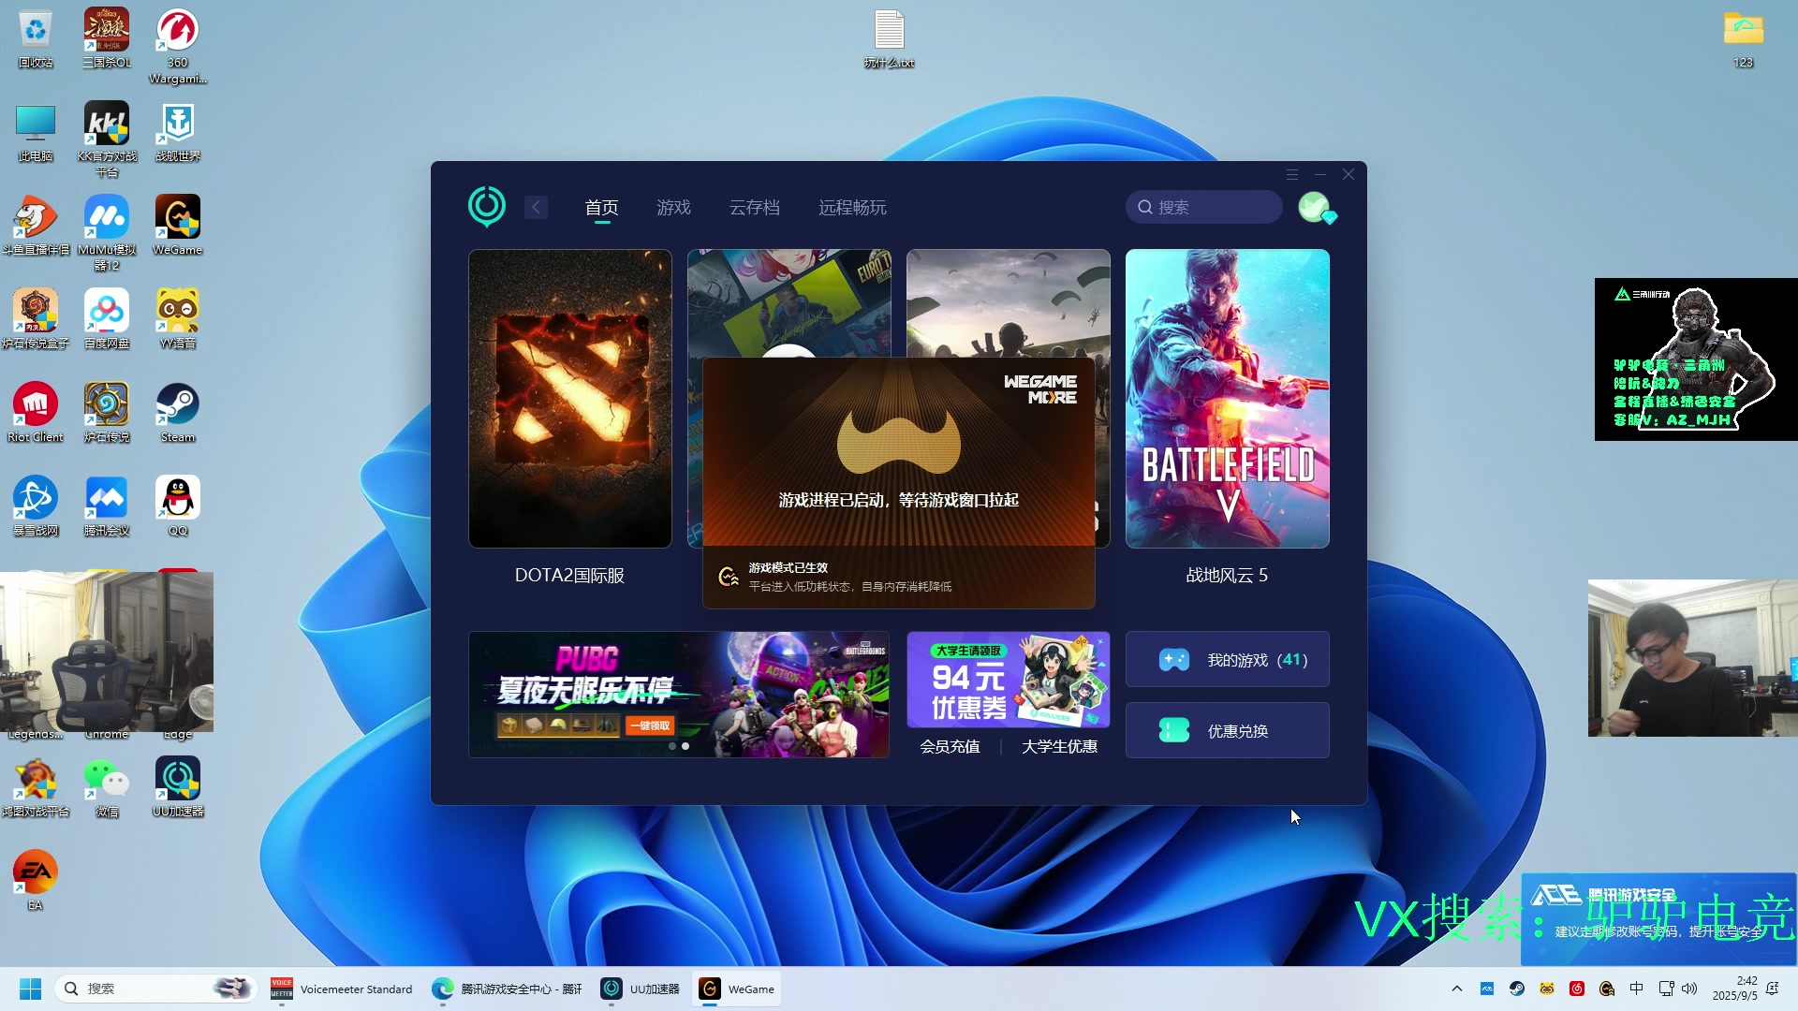1798x1011 pixels.
Task: Open the Steam desktop shortcut
Action: pyautogui.click(x=178, y=413)
